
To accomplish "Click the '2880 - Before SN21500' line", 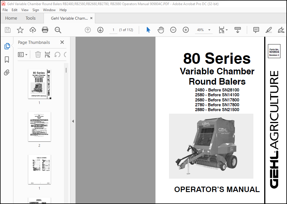I will [x=217, y=110].
